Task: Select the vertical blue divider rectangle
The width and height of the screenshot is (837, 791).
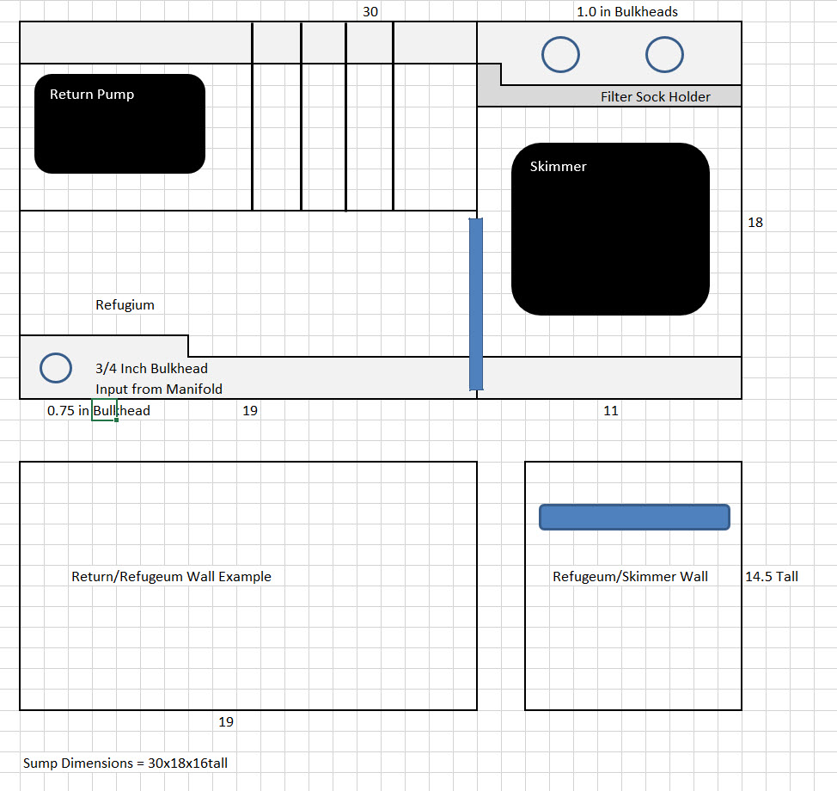Action: point(476,304)
